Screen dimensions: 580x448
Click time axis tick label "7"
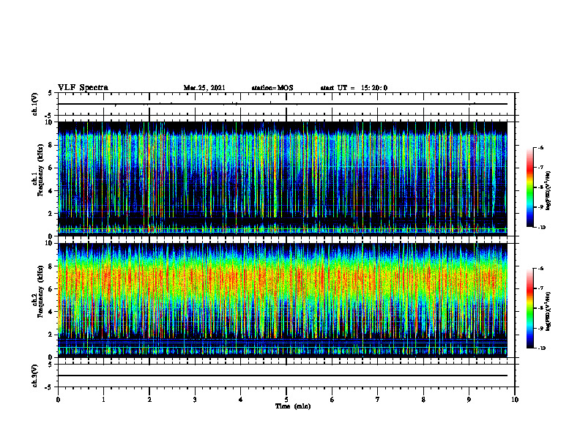tap(378, 400)
